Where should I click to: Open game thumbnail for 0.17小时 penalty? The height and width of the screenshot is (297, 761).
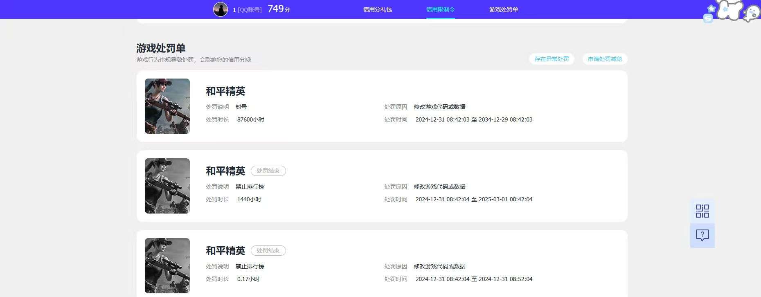167,265
